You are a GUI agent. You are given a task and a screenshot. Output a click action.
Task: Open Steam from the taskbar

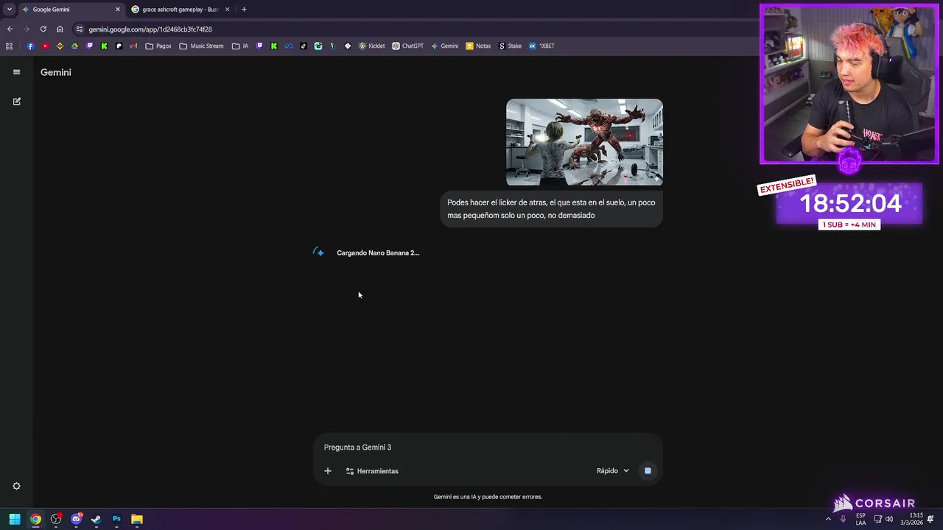point(96,519)
